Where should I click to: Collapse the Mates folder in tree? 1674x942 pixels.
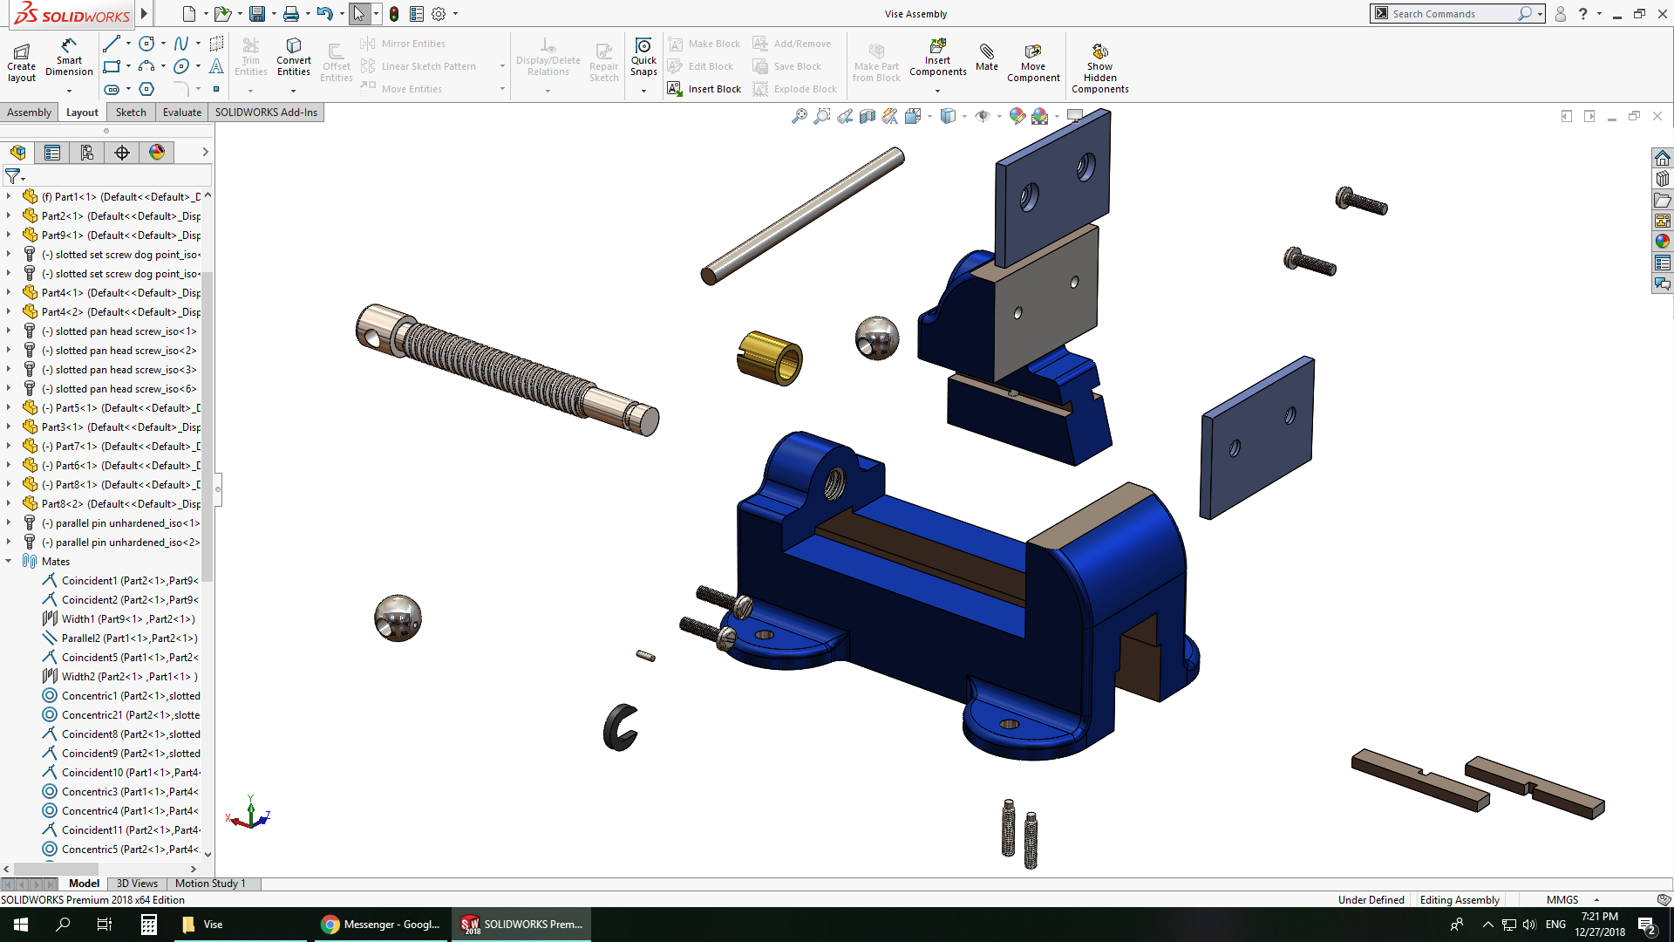[x=9, y=561]
